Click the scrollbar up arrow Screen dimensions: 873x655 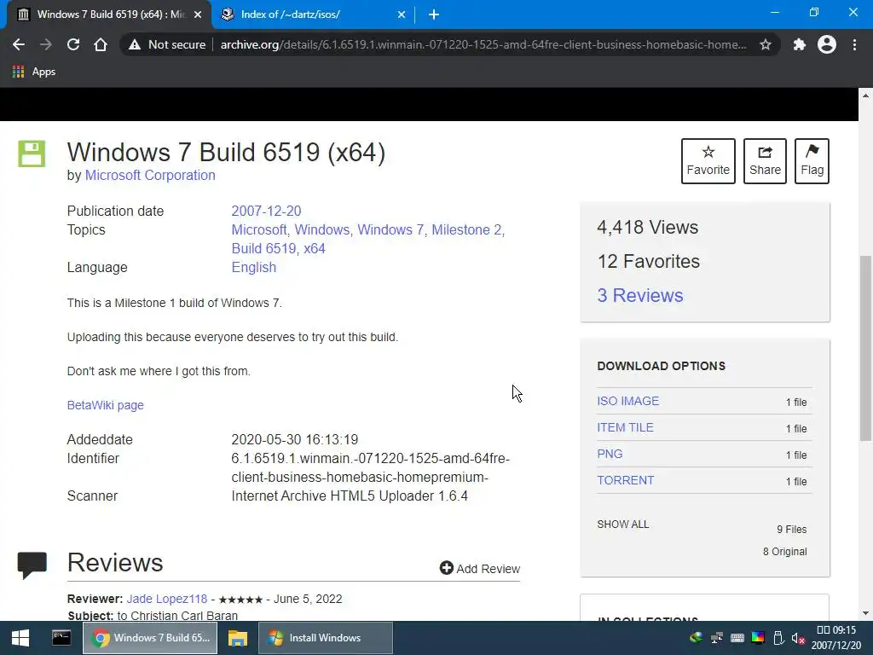click(x=865, y=96)
